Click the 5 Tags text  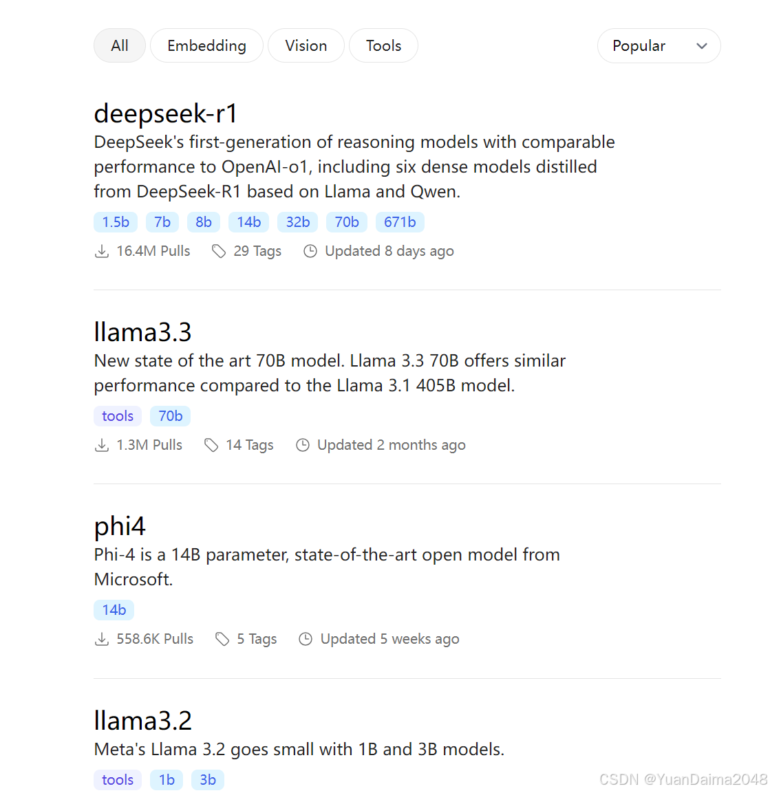tap(257, 639)
